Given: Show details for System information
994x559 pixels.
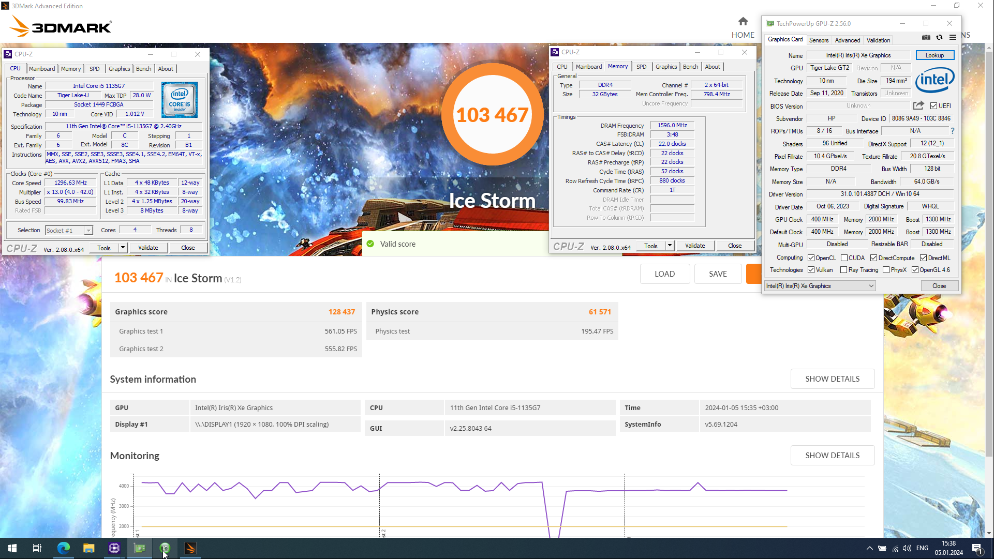Looking at the screenshot, I should 832,379.
